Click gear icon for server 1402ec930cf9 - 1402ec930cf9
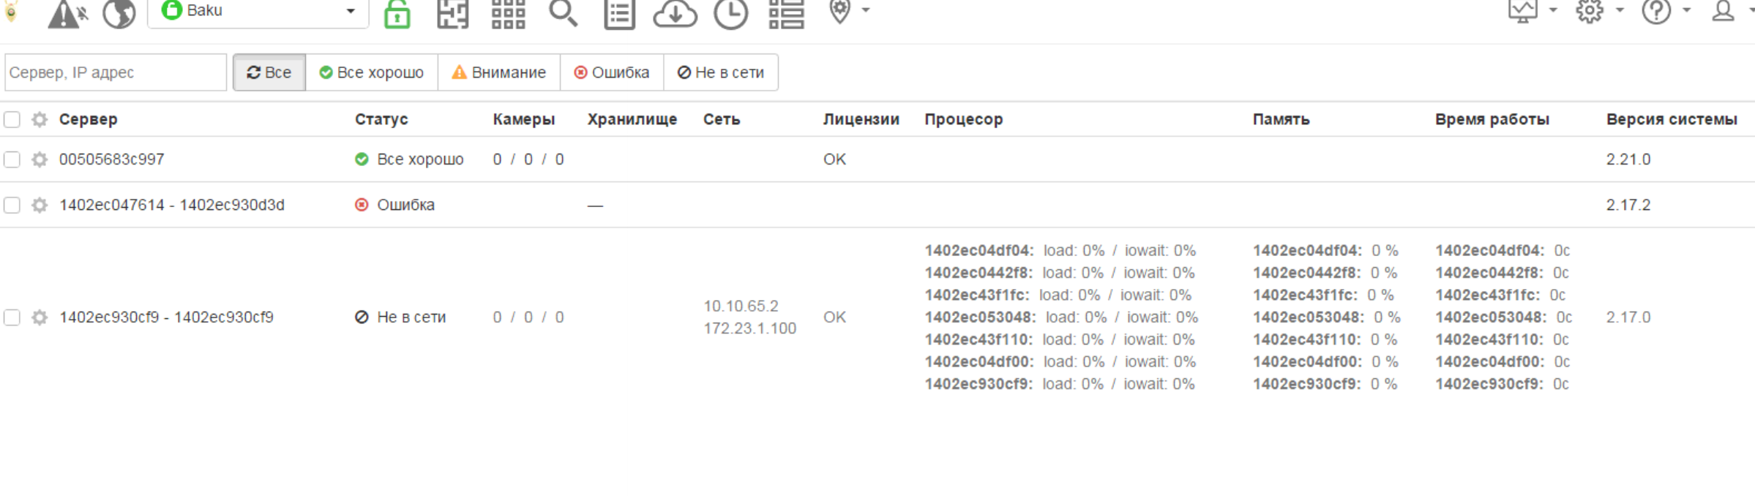The height and width of the screenshot is (496, 1755). tap(40, 317)
